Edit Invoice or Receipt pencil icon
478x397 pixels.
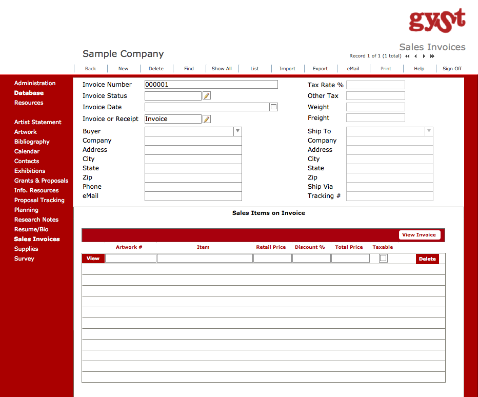coord(207,119)
